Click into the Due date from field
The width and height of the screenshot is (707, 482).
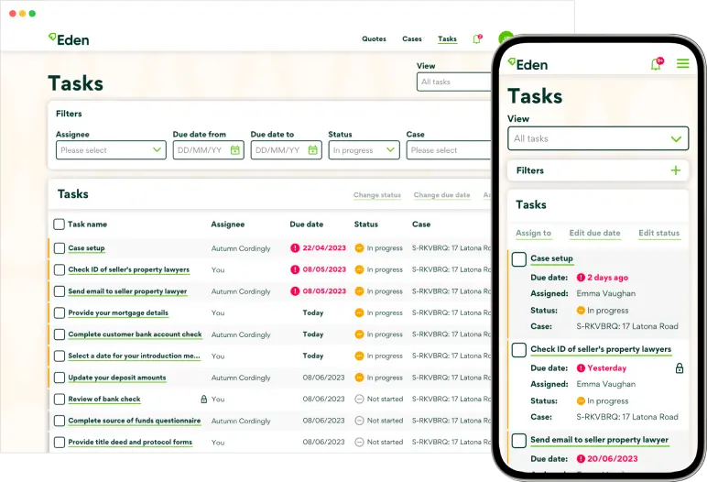click(x=208, y=150)
